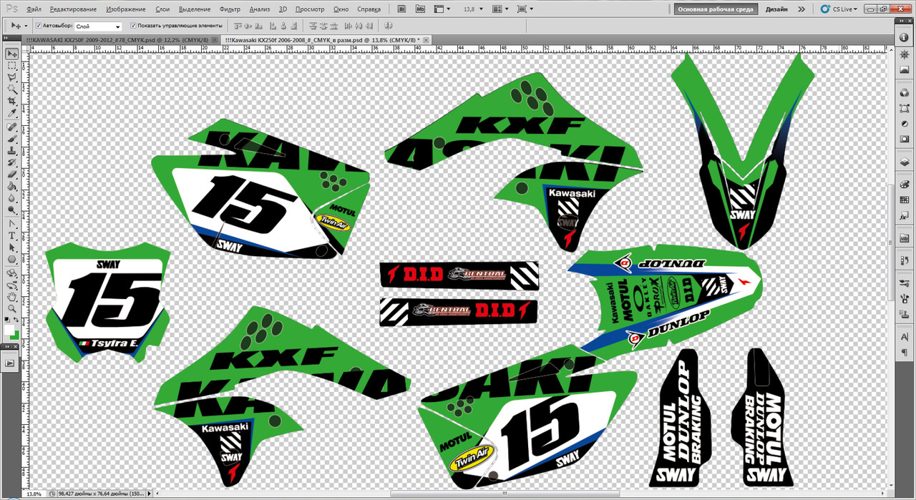This screenshot has width=916, height=500.
Task: Select the Type tool
Action: 12,235
